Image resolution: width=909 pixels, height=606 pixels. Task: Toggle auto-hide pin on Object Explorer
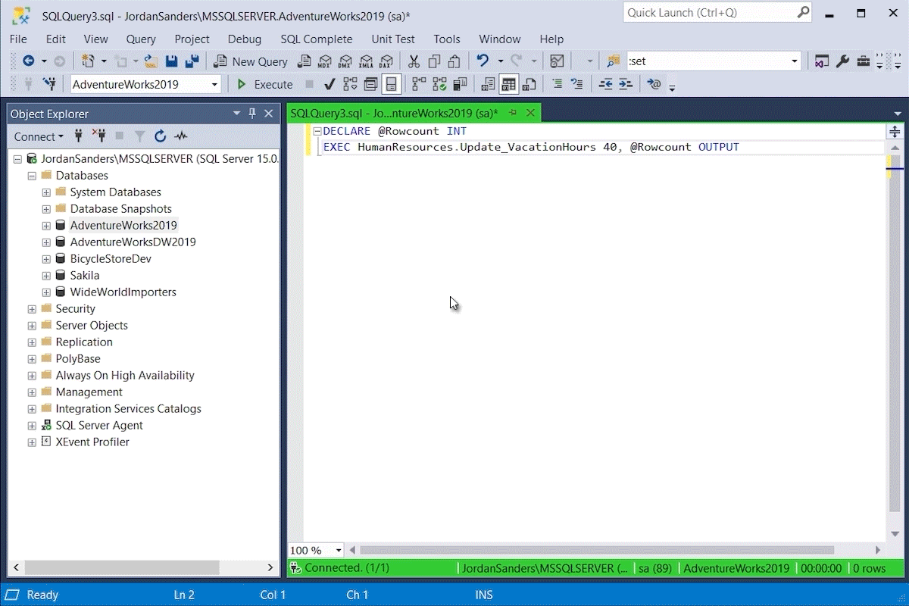252,114
